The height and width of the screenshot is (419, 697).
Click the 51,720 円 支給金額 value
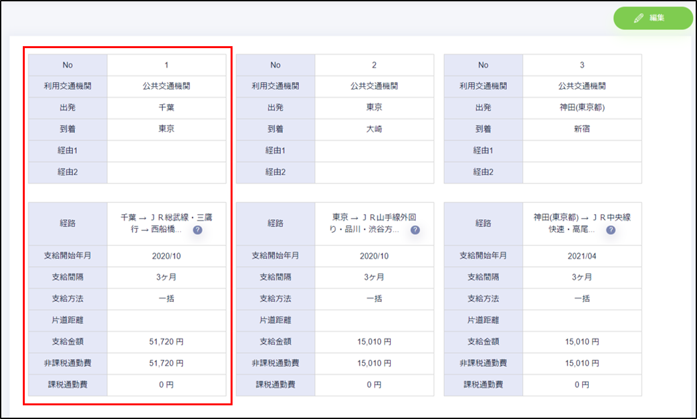tap(166, 342)
